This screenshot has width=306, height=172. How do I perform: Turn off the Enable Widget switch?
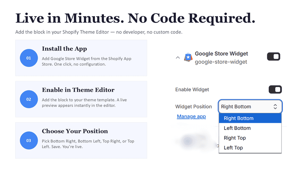(x=275, y=90)
